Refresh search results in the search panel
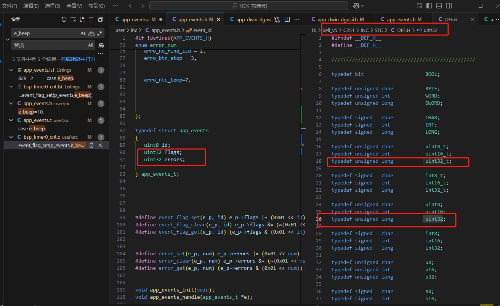The height and width of the screenshot is (306, 500). click(64, 19)
